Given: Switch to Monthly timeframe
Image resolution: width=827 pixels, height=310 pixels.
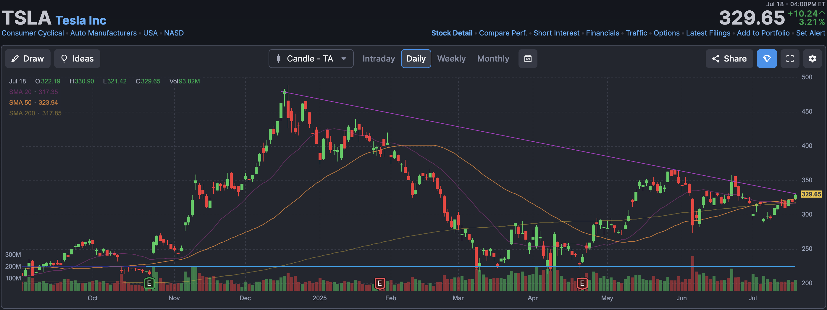Looking at the screenshot, I should pyautogui.click(x=493, y=58).
